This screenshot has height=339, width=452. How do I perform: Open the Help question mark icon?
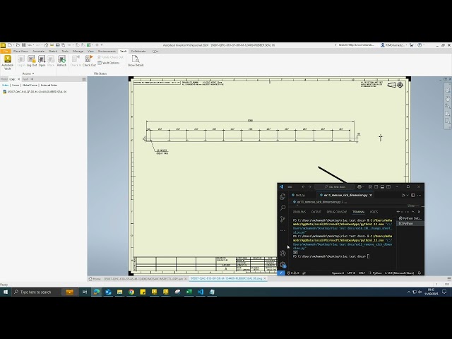tap(420, 45)
